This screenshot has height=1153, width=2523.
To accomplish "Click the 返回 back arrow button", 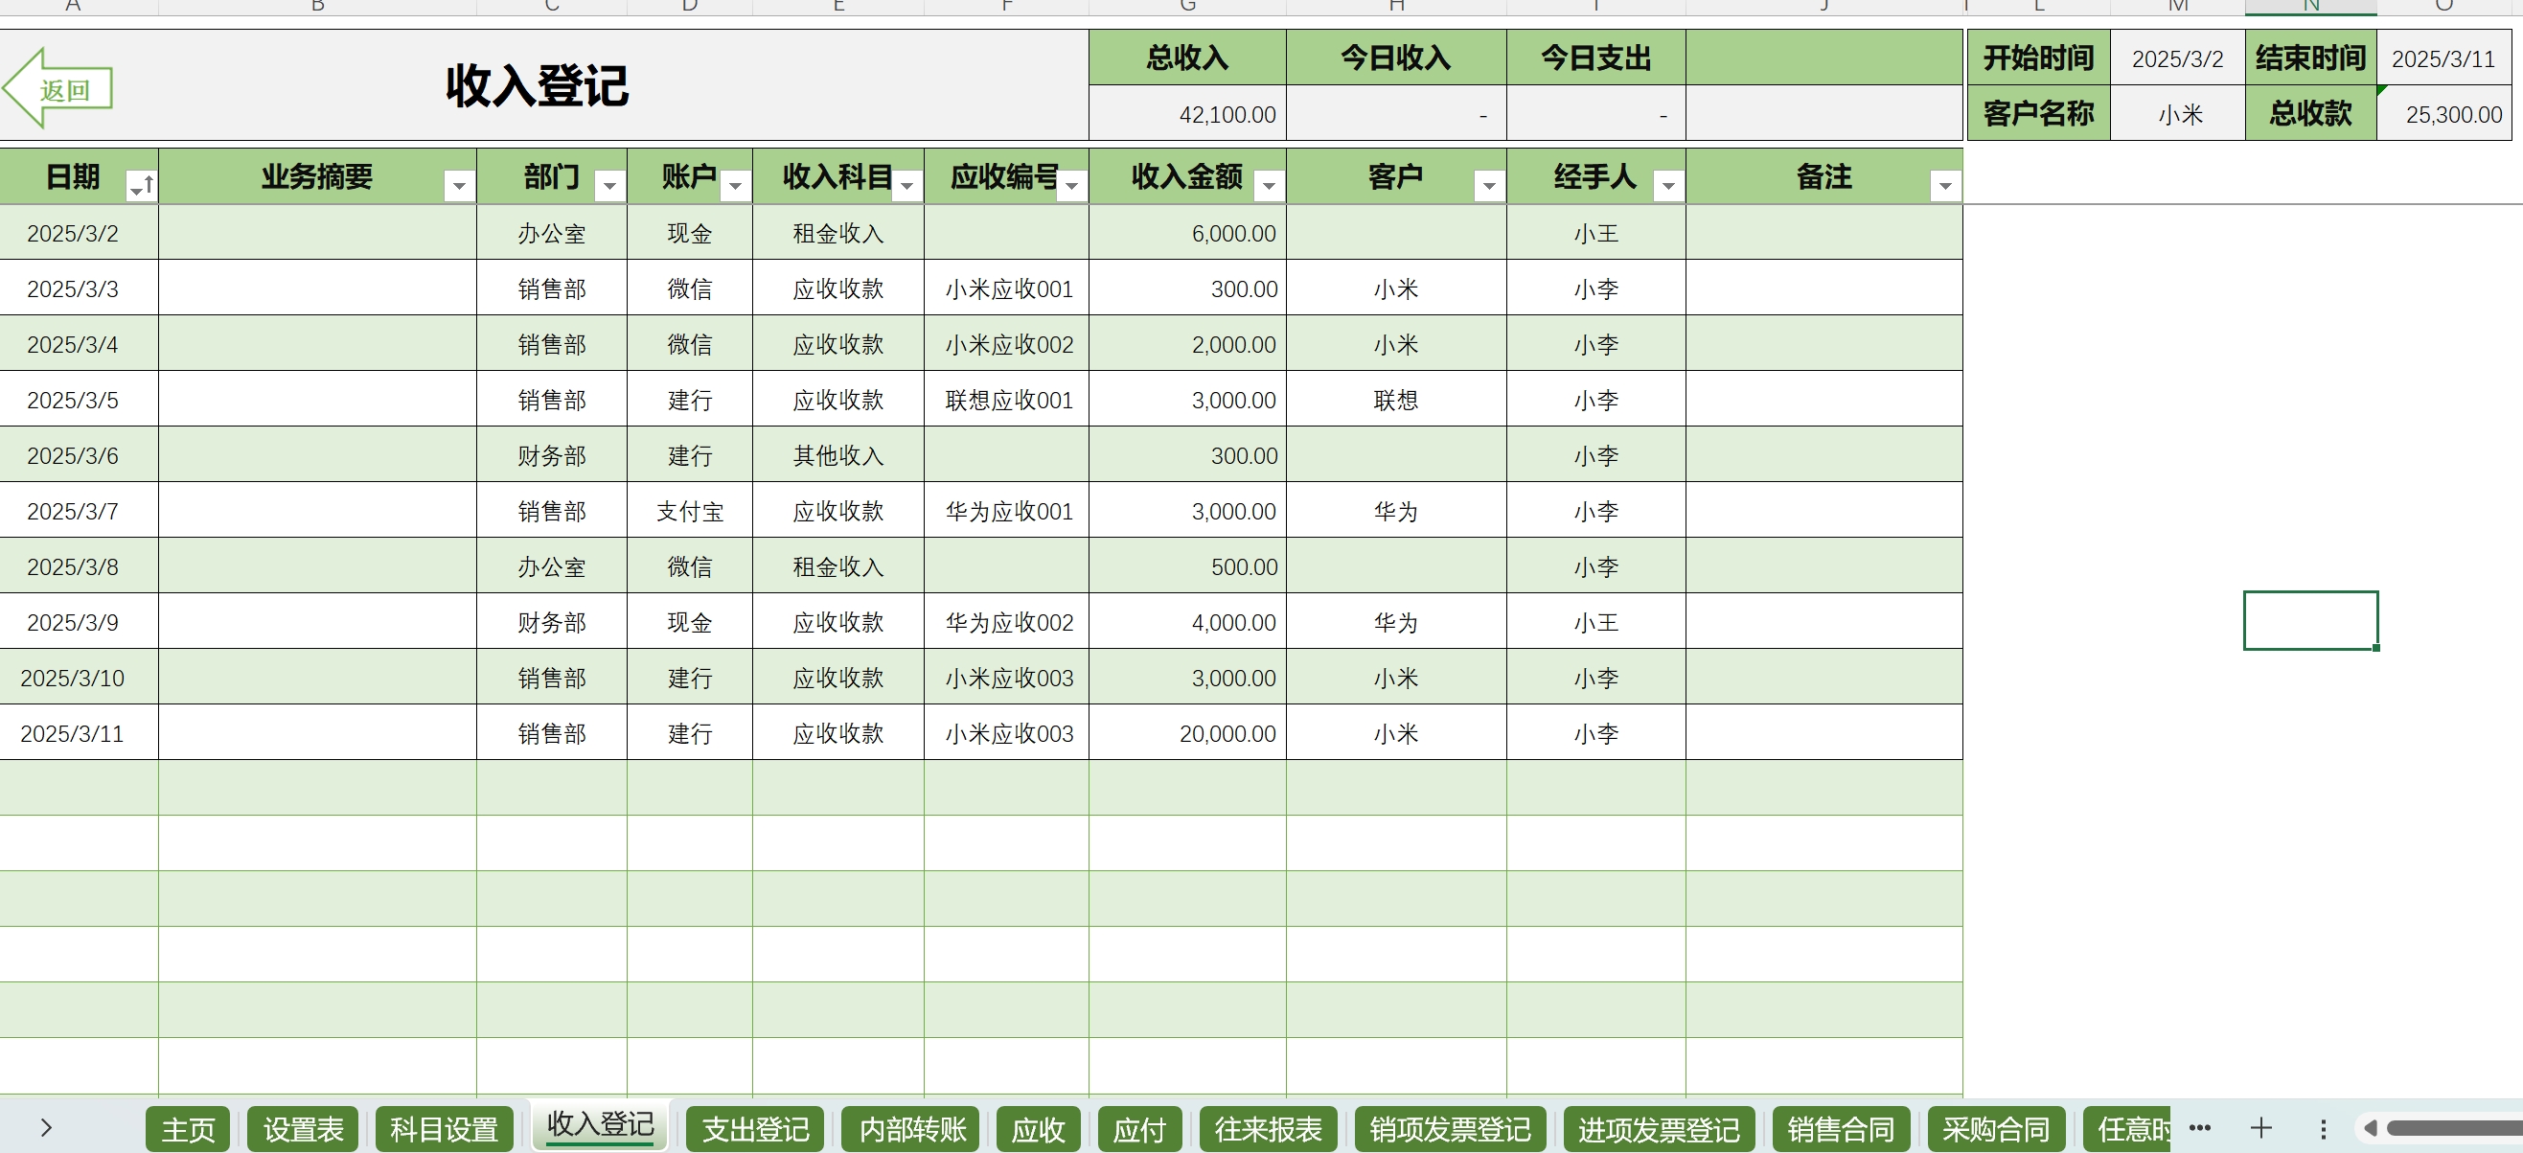I will coord(57,88).
